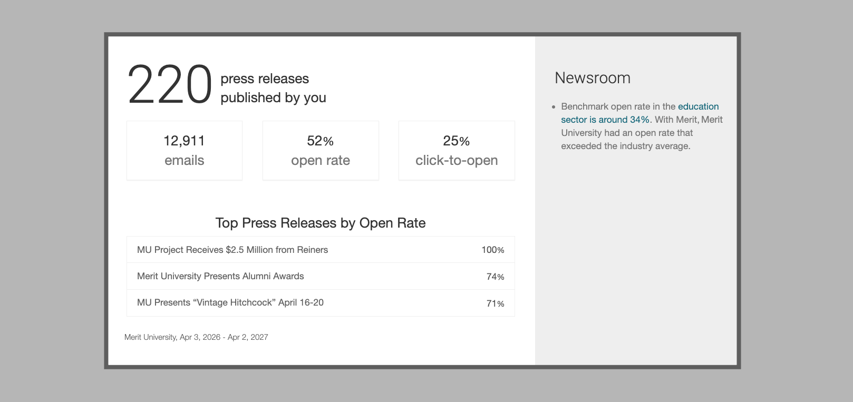Viewport: 853px width, 402px height.
Task: Click the "University had an open rate that" text line
Action: (627, 133)
